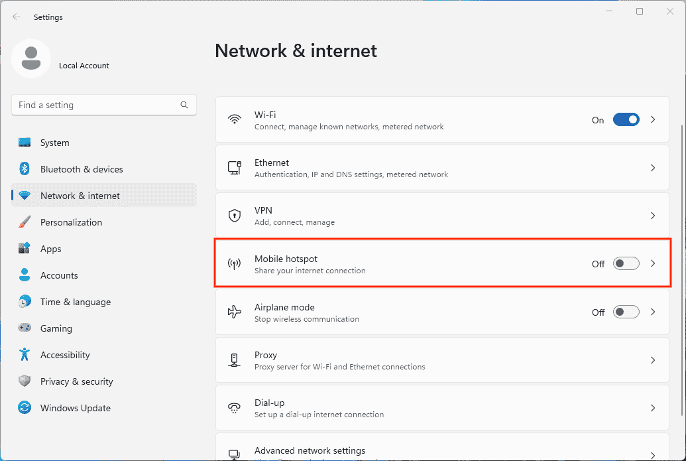
Task: Click the search magnifier icon
Action: [184, 105]
